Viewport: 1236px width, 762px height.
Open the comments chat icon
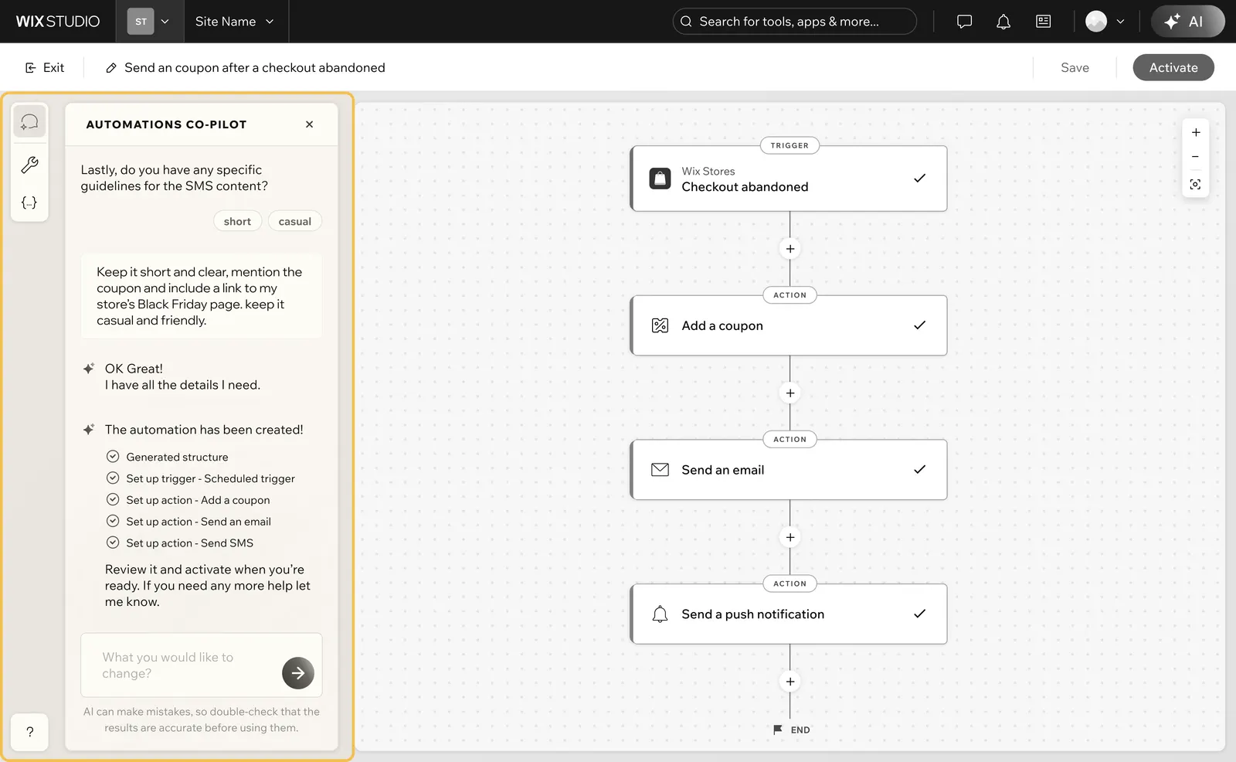(964, 22)
